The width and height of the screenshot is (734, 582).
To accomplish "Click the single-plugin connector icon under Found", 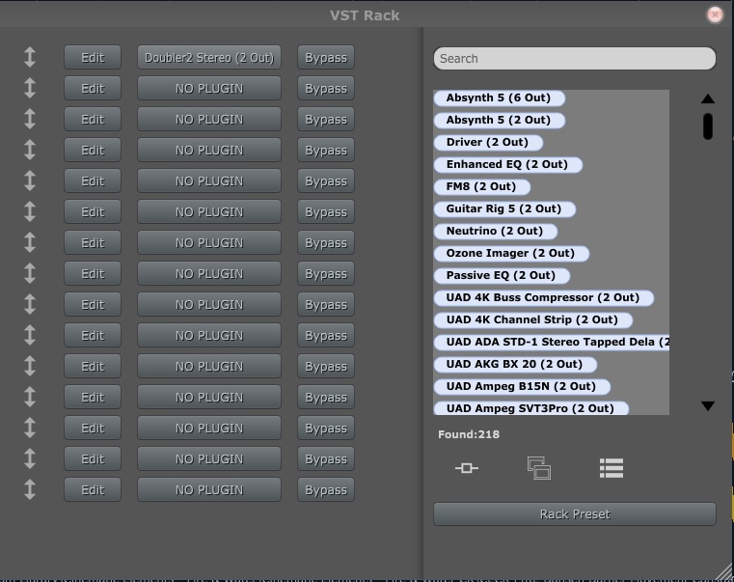I will [467, 468].
